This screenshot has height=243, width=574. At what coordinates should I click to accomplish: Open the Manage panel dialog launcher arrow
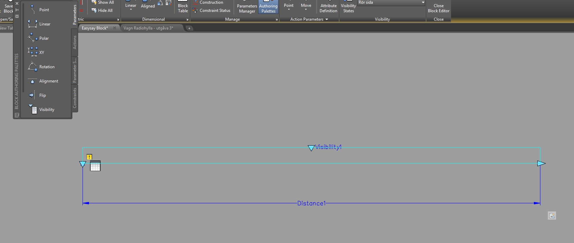pyautogui.click(x=276, y=20)
